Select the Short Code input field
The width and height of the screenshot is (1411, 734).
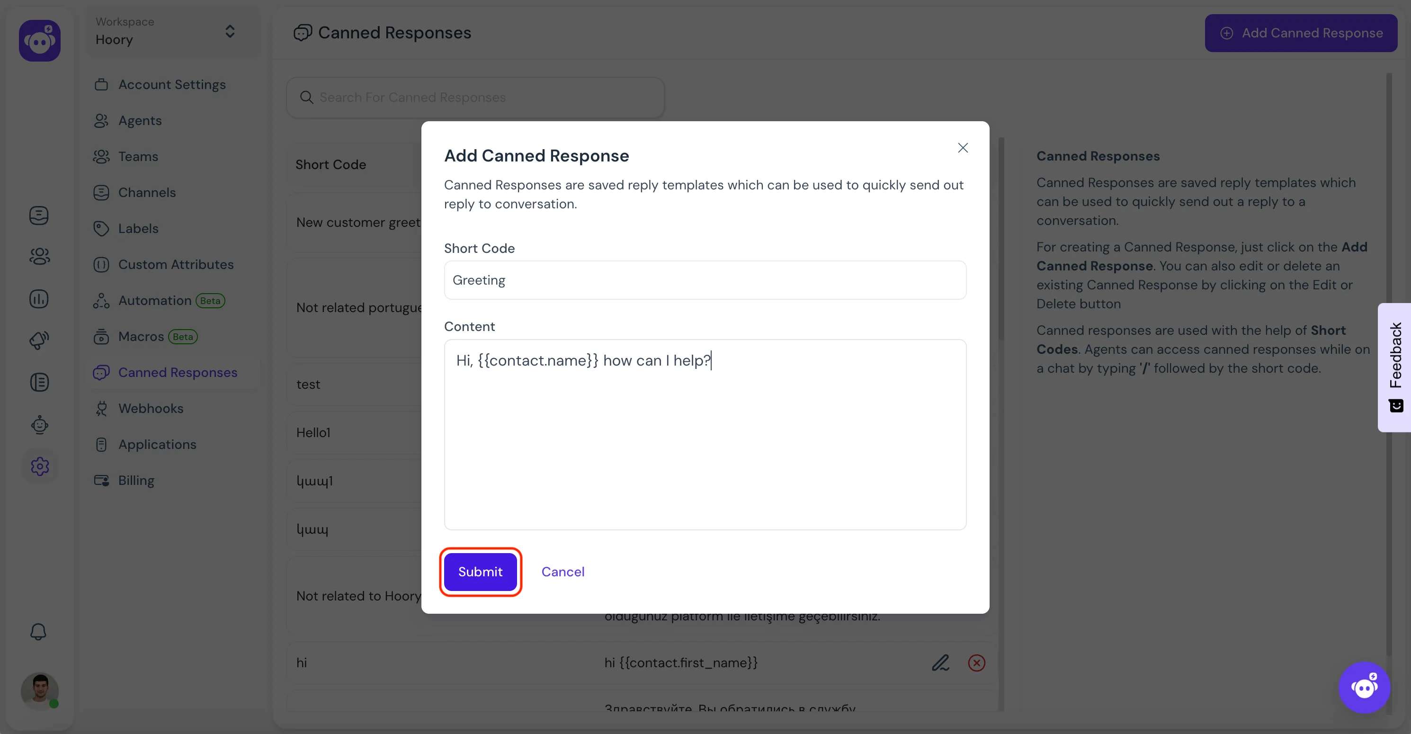[705, 279]
